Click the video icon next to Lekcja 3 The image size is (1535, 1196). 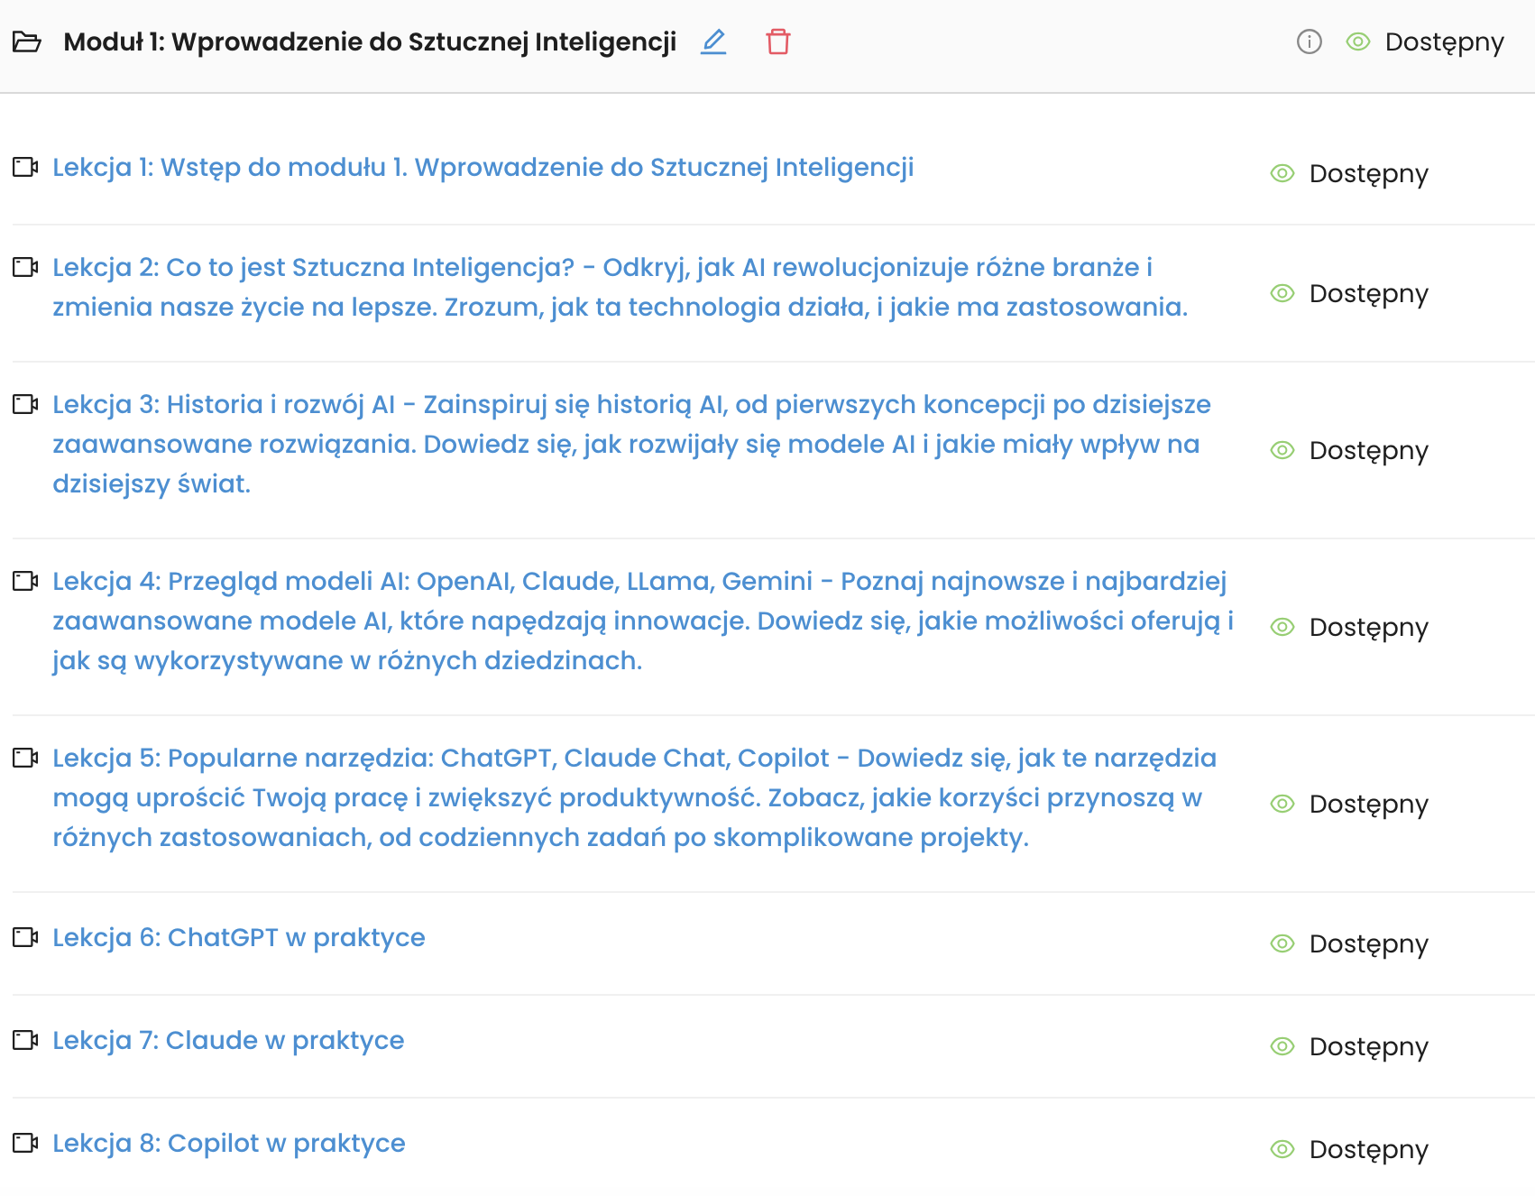click(25, 404)
